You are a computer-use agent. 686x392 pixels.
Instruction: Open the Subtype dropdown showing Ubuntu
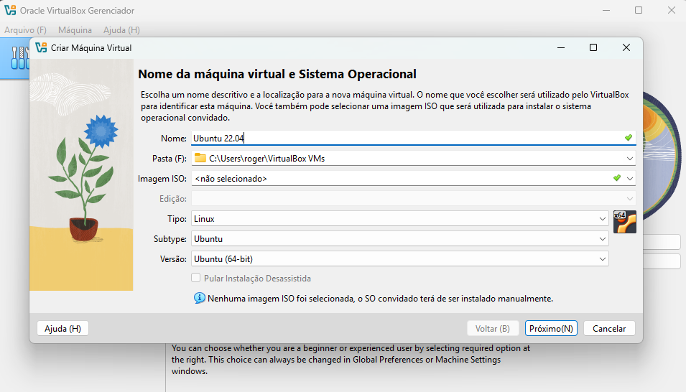[602, 239]
